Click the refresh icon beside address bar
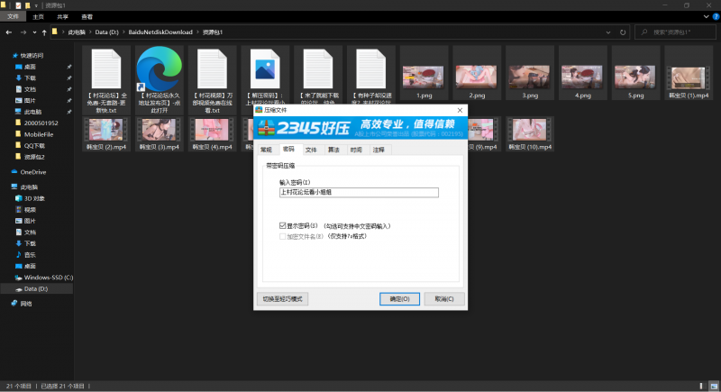 [624, 32]
